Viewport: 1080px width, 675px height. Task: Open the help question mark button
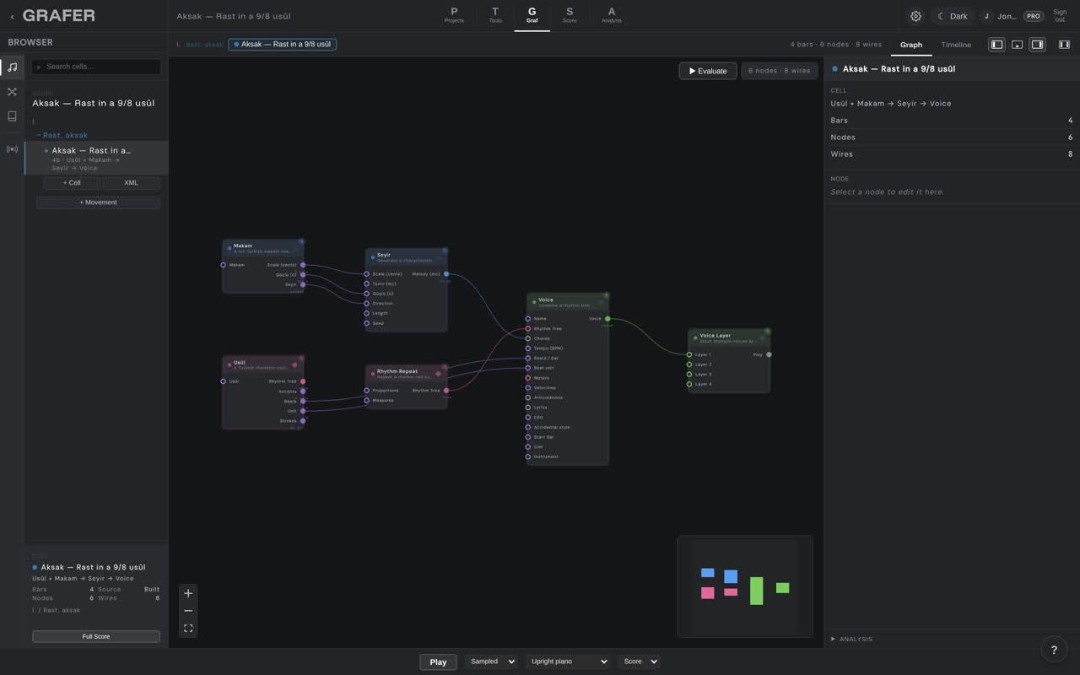(1054, 650)
